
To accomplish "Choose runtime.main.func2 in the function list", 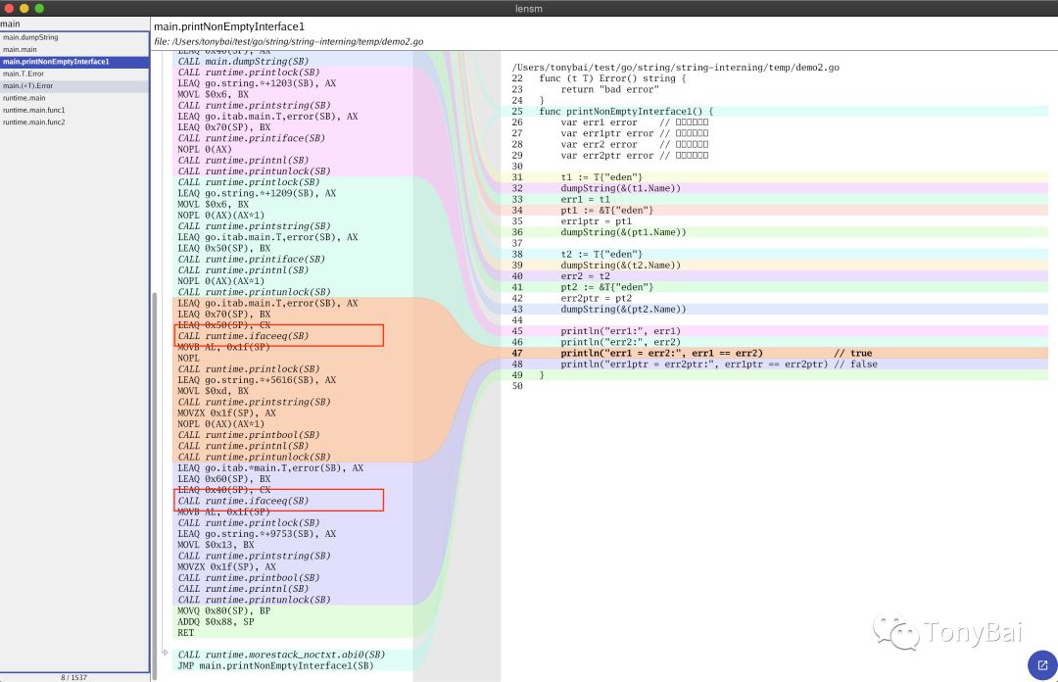I will pos(74,122).
